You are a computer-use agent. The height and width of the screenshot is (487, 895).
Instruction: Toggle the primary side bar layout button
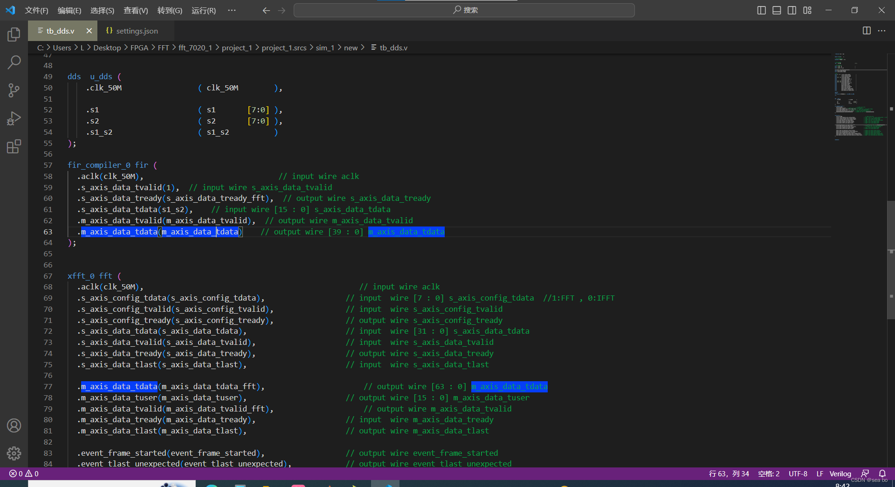pyautogui.click(x=761, y=10)
